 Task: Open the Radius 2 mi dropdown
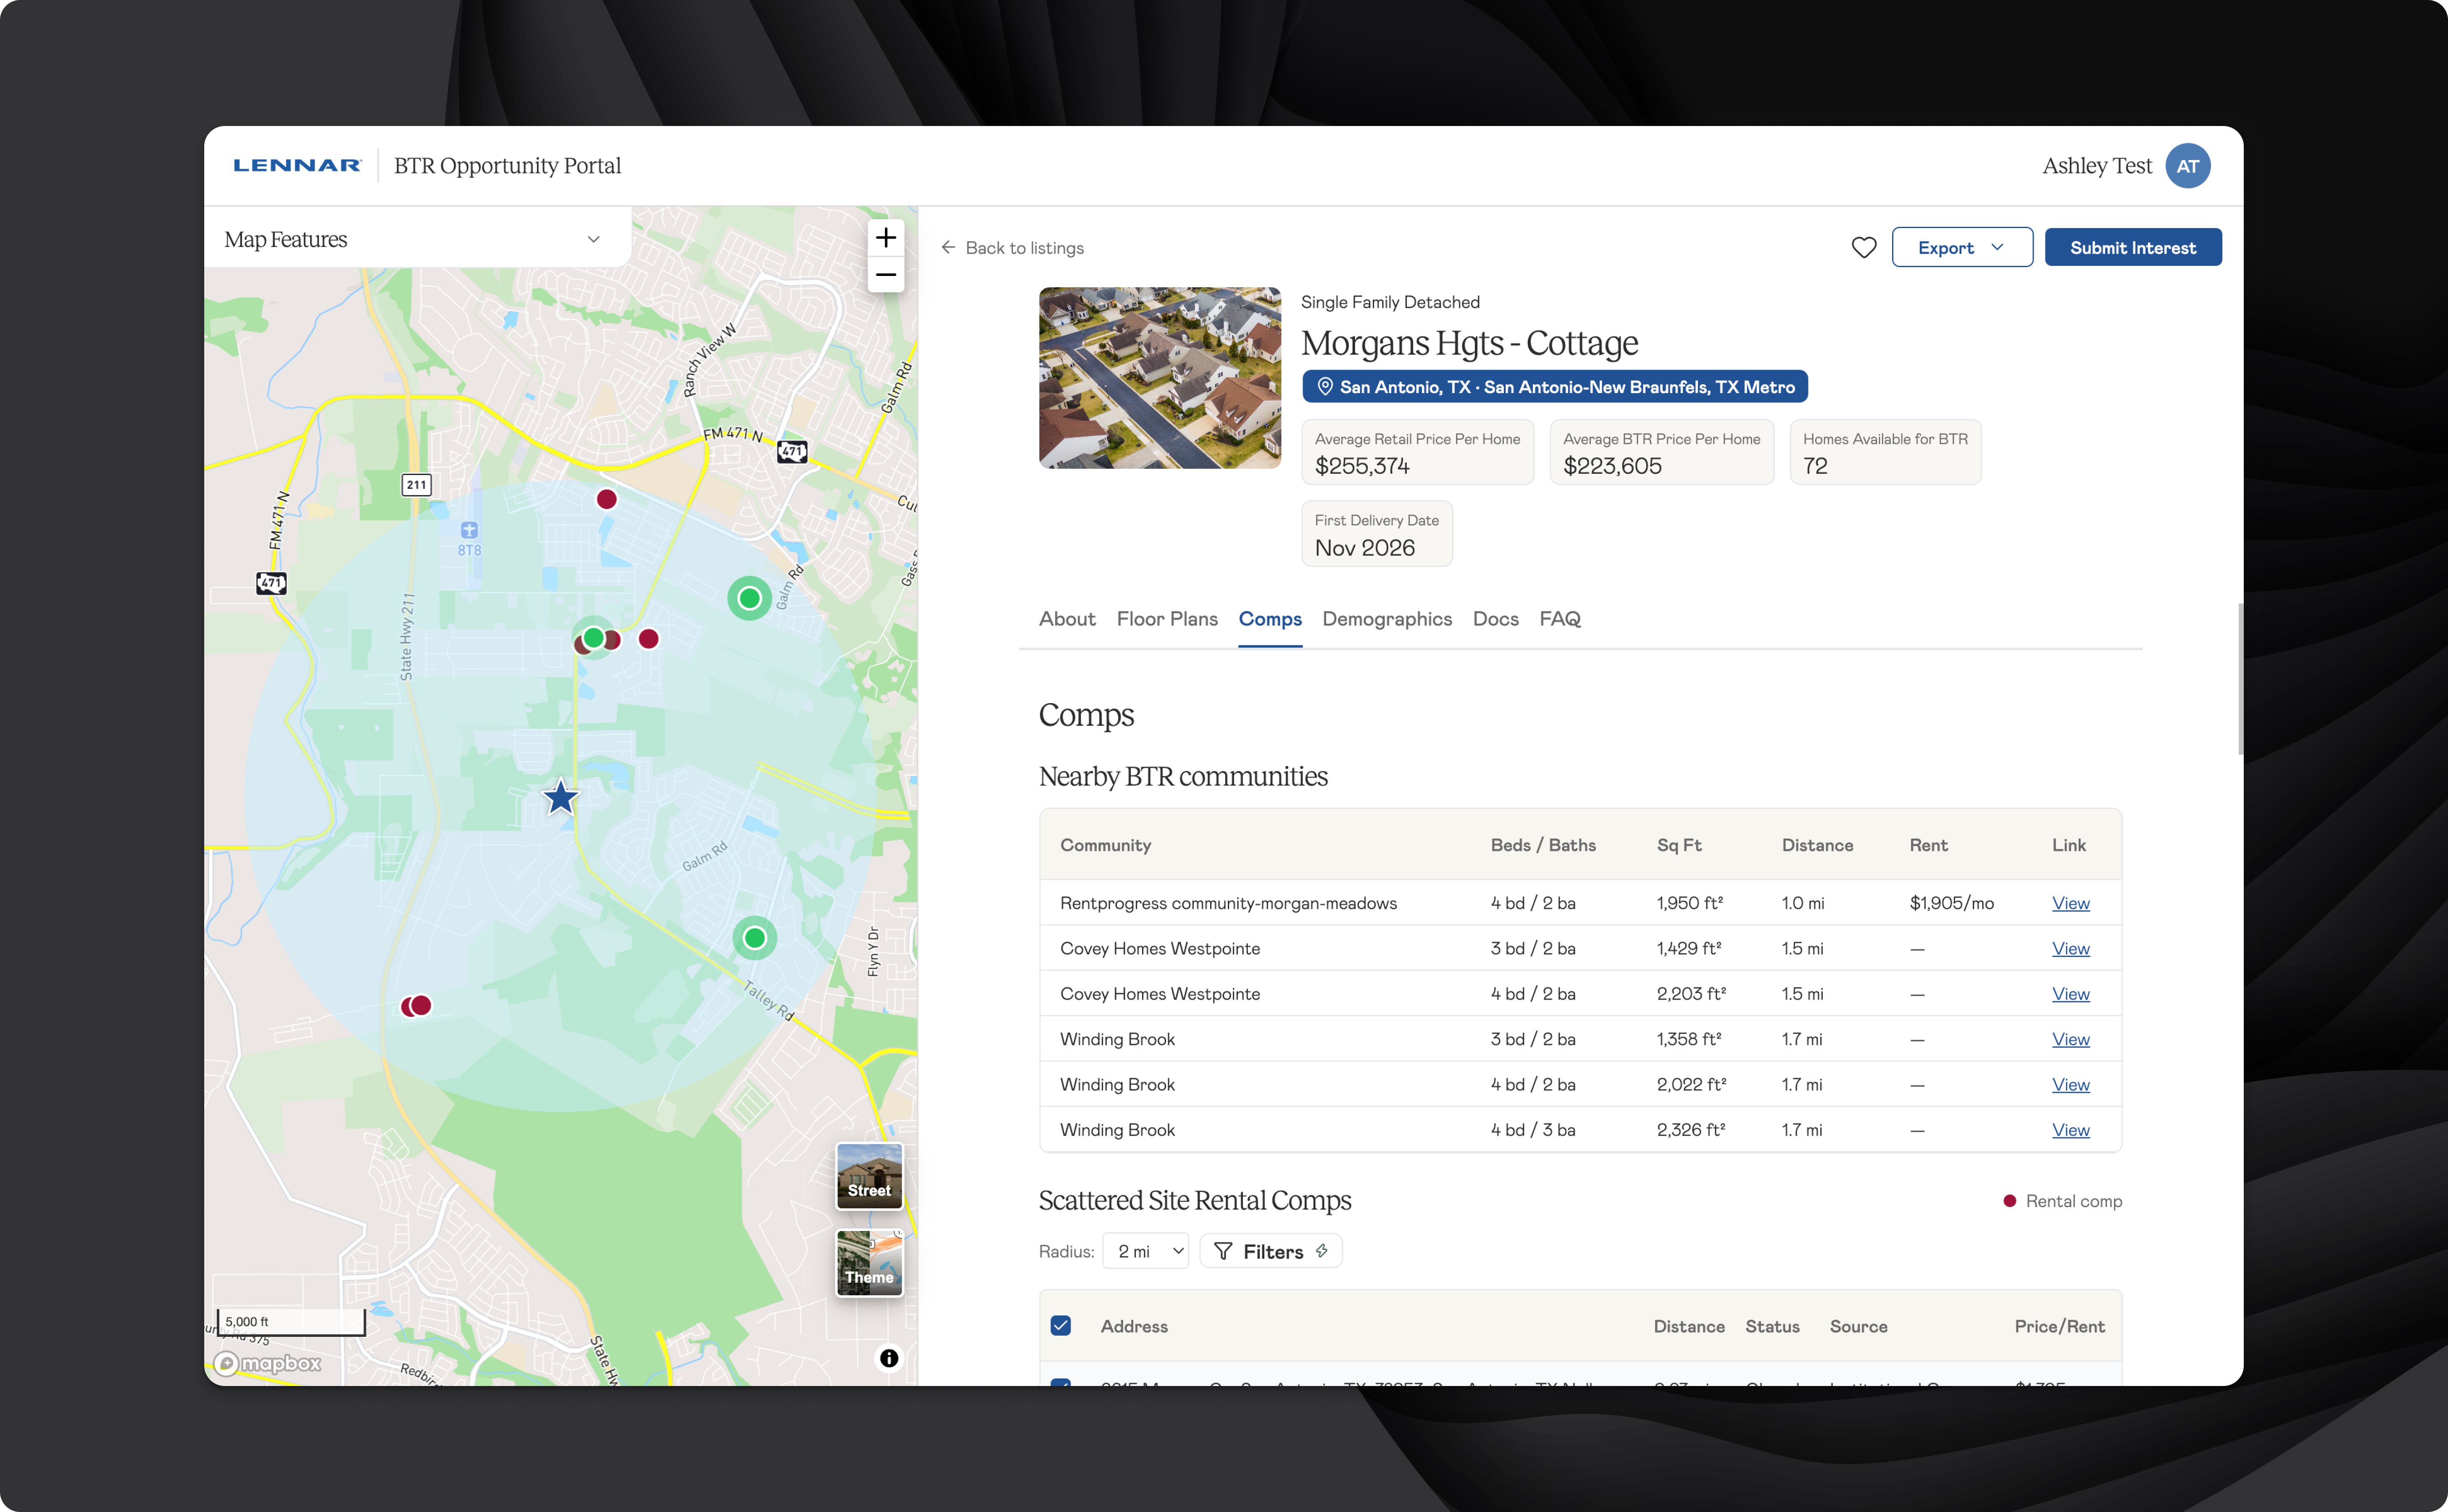tap(1145, 1251)
